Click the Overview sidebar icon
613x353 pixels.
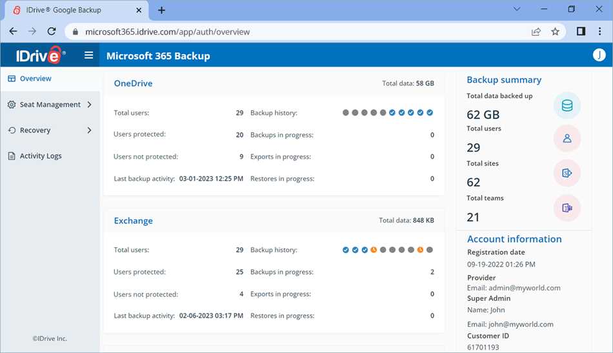coord(12,79)
